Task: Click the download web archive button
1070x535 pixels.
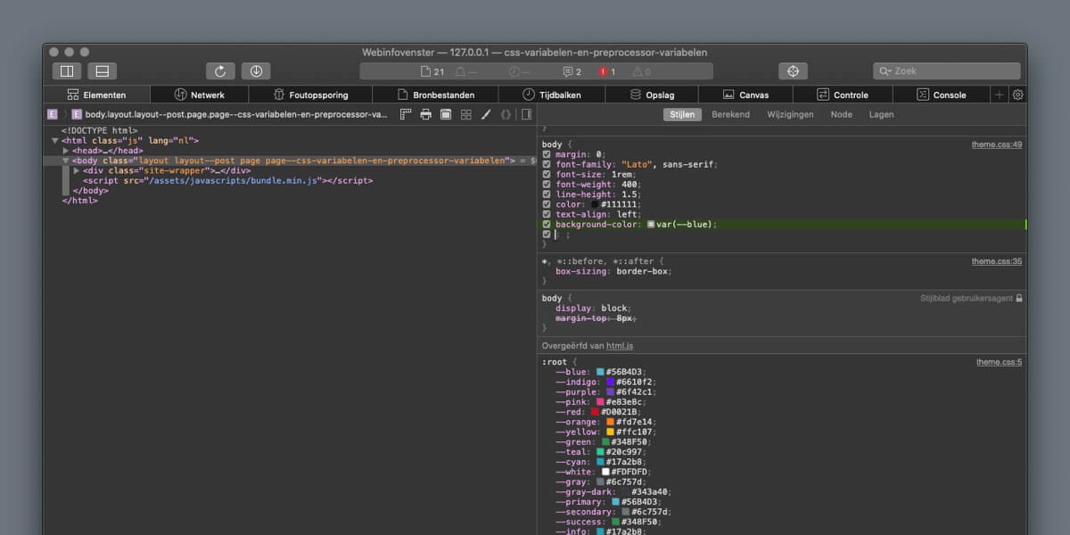Action: click(256, 71)
